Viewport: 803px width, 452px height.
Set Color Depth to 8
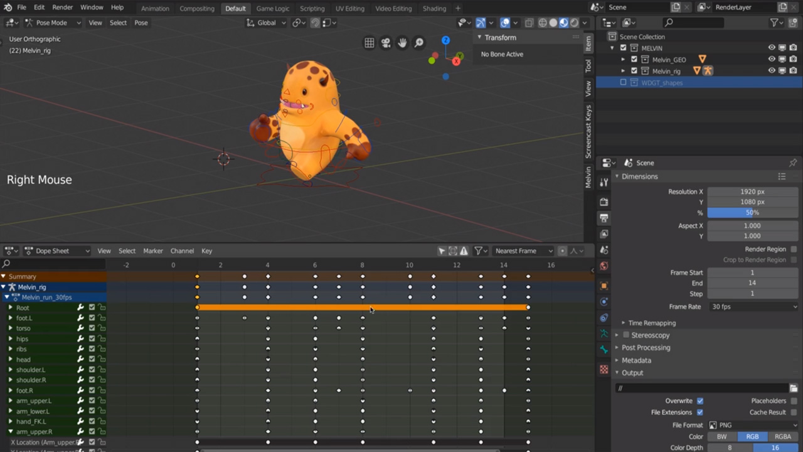coord(730,448)
